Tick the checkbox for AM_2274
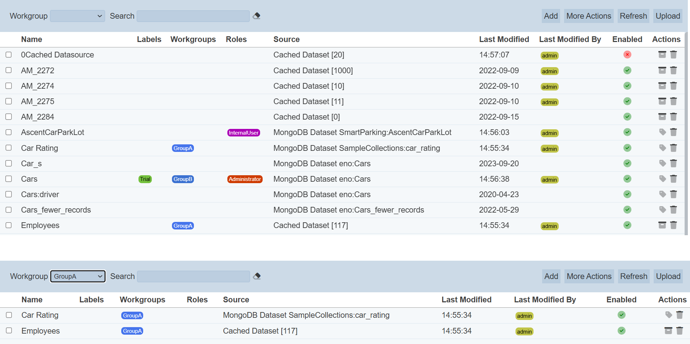The image size is (690, 344). pyautogui.click(x=9, y=86)
